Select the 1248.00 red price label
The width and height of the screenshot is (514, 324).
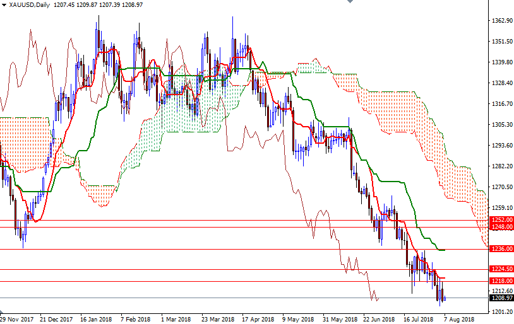tap(501, 227)
